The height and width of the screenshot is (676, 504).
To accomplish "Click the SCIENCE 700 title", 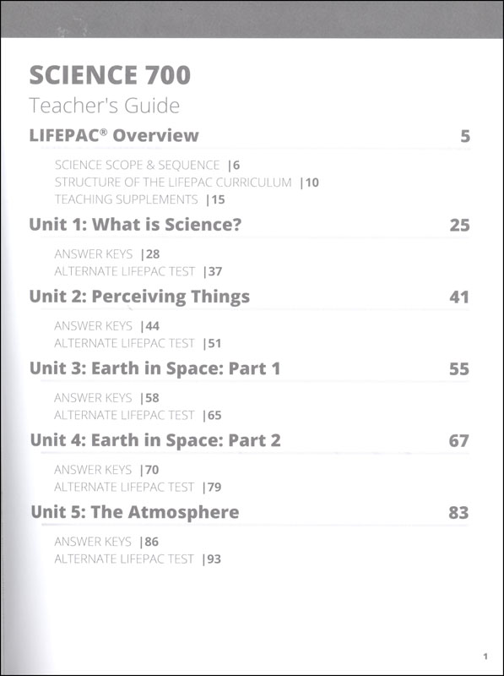I will tap(110, 75).
